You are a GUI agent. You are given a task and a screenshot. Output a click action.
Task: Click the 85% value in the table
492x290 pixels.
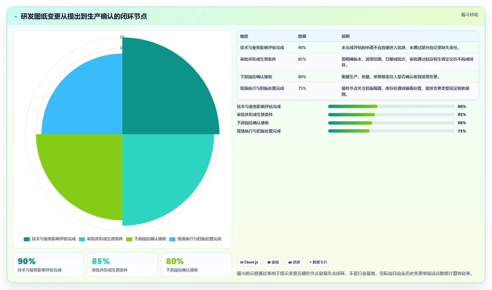click(302, 59)
